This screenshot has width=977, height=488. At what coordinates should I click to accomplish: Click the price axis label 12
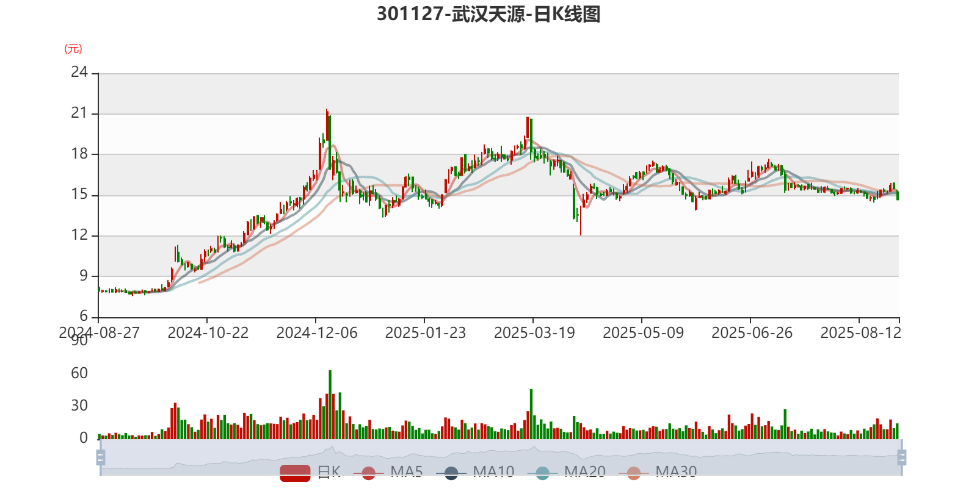click(x=79, y=235)
